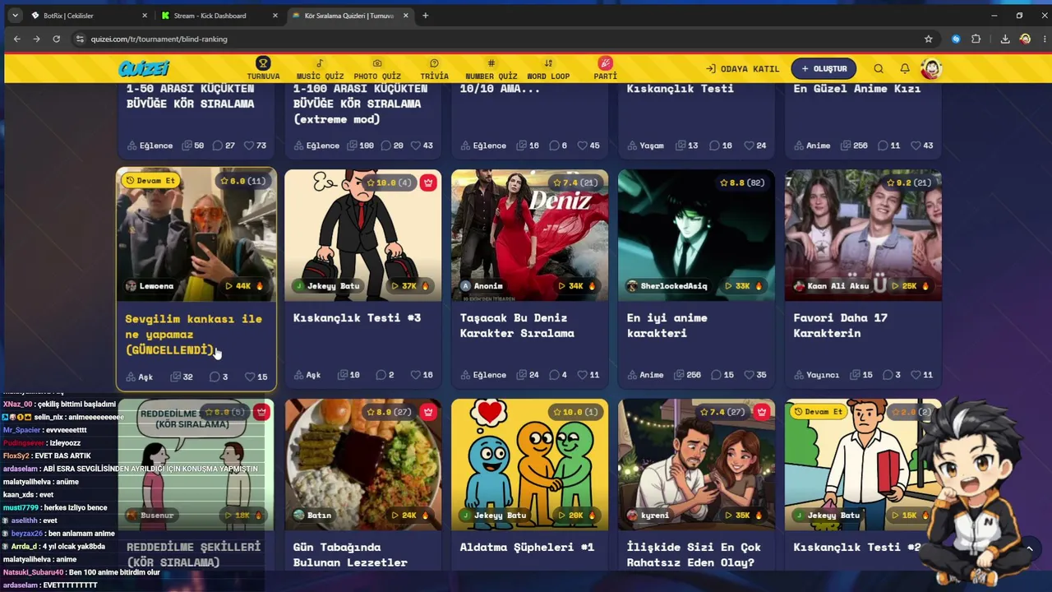Go forward with the browser forward arrow

[36, 39]
